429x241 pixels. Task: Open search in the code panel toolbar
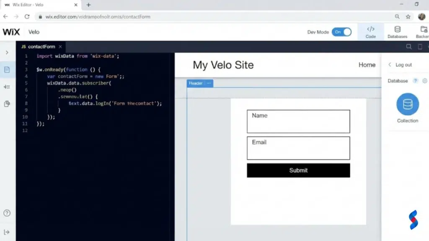[x=409, y=47]
